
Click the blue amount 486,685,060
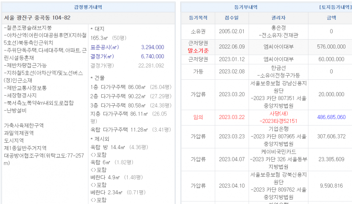[x=331, y=117]
